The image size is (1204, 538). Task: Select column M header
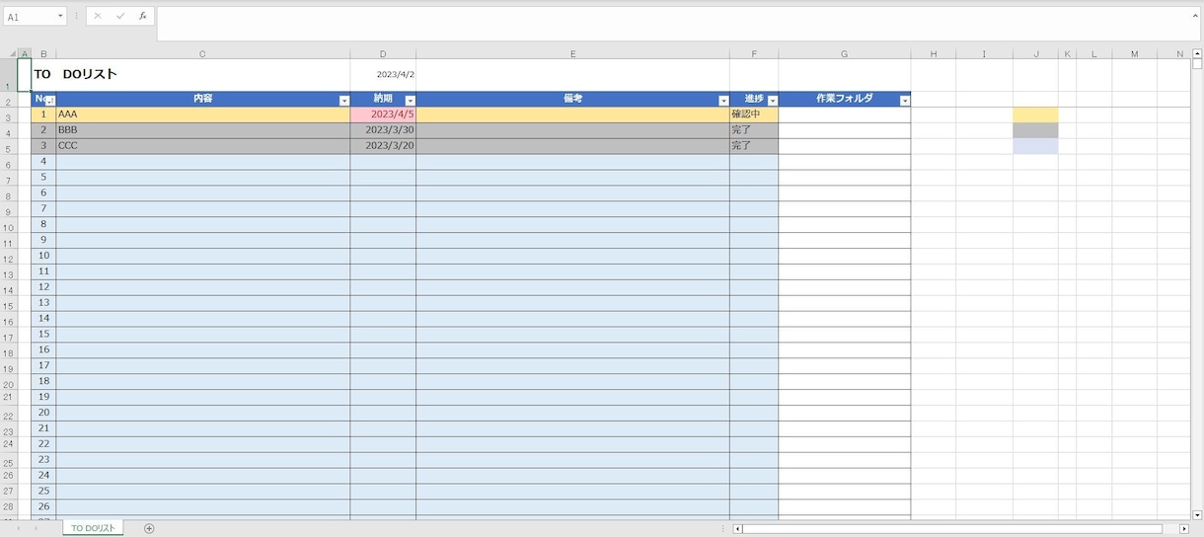(1134, 53)
